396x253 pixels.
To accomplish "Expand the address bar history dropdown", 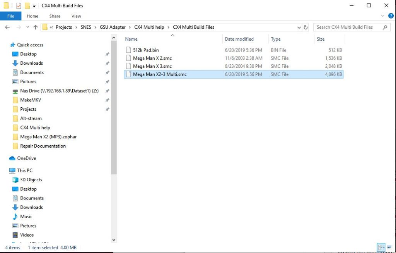I will pos(299,28).
